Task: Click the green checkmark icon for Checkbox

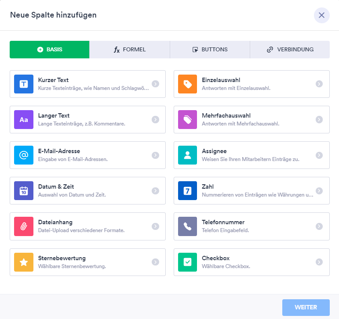Action: (187, 262)
